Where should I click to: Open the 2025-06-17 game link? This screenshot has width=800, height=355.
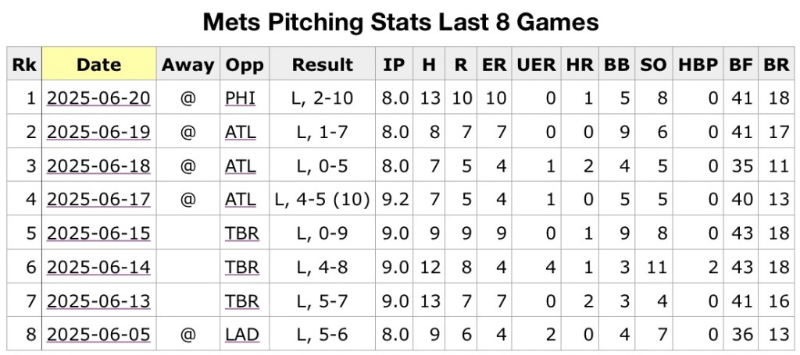98,200
